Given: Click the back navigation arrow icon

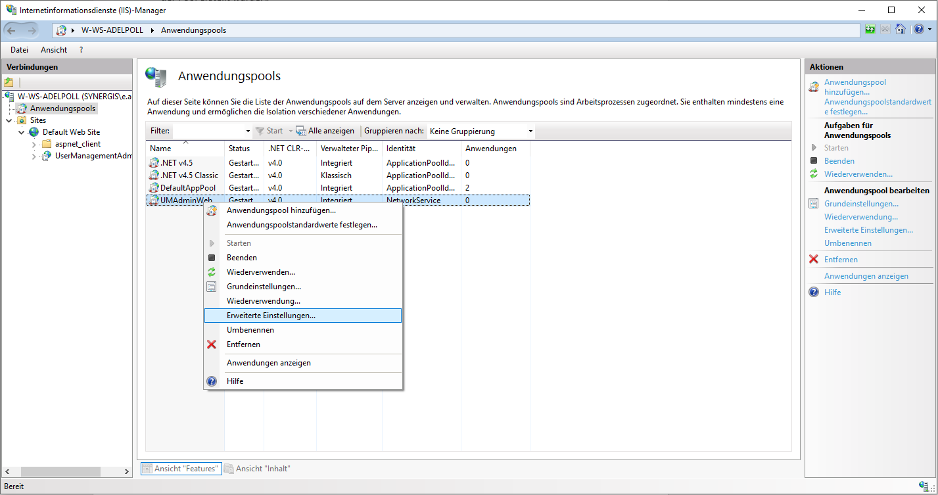Looking at the screenshot, I should coord(12,30).
